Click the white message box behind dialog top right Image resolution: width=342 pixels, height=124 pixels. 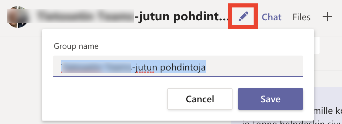point(317,46)
